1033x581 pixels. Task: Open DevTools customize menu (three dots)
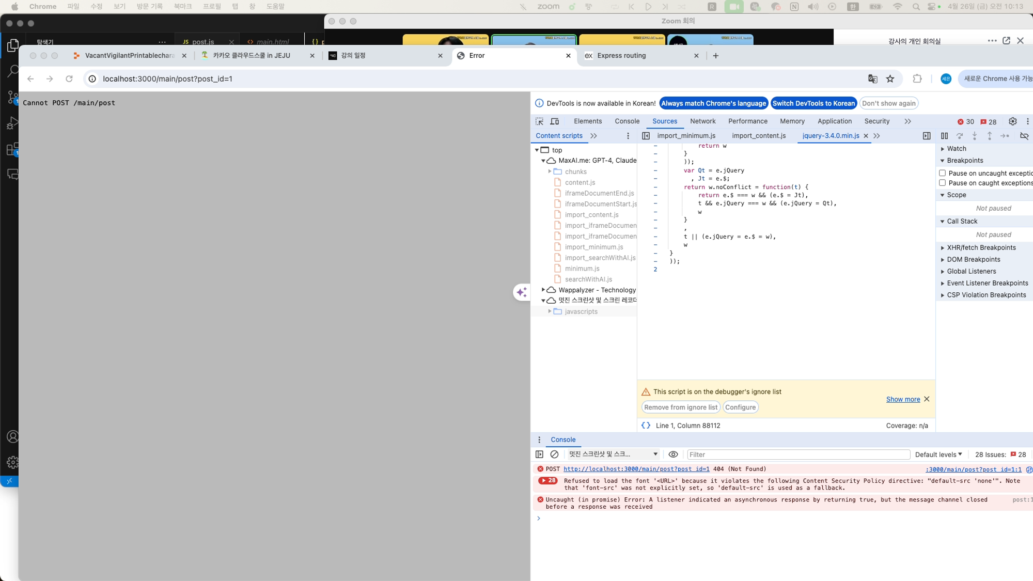click(x=1027, y=121)
